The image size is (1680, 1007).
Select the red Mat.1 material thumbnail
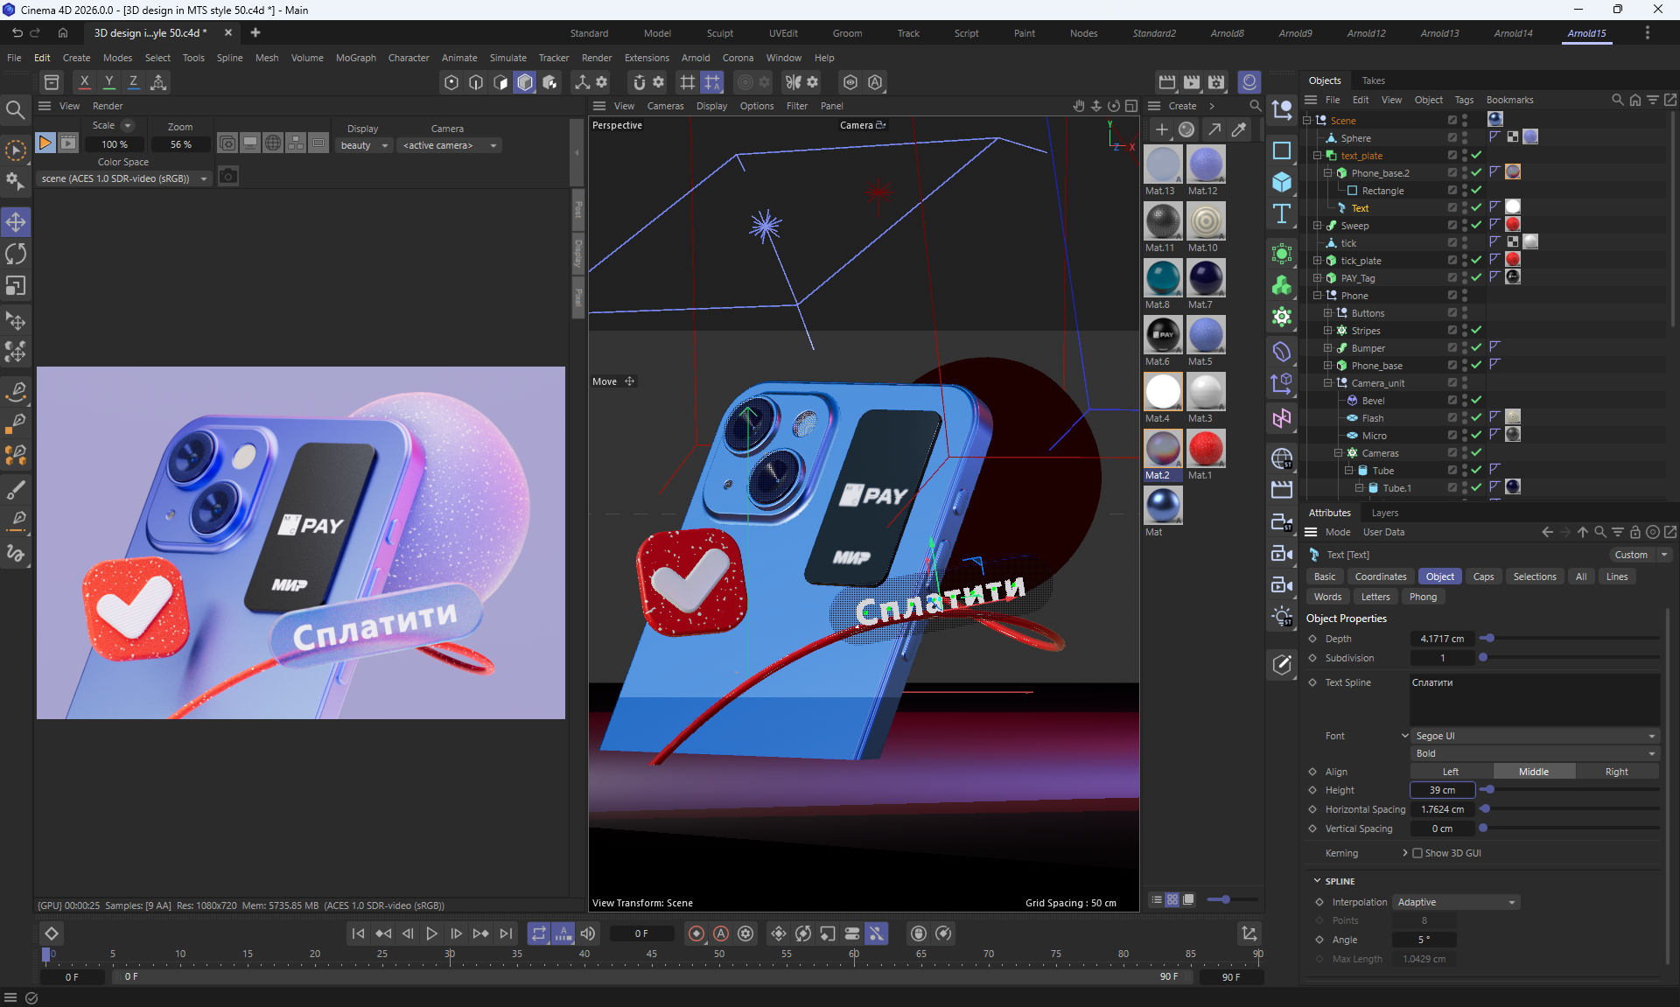coord(1205,449)
